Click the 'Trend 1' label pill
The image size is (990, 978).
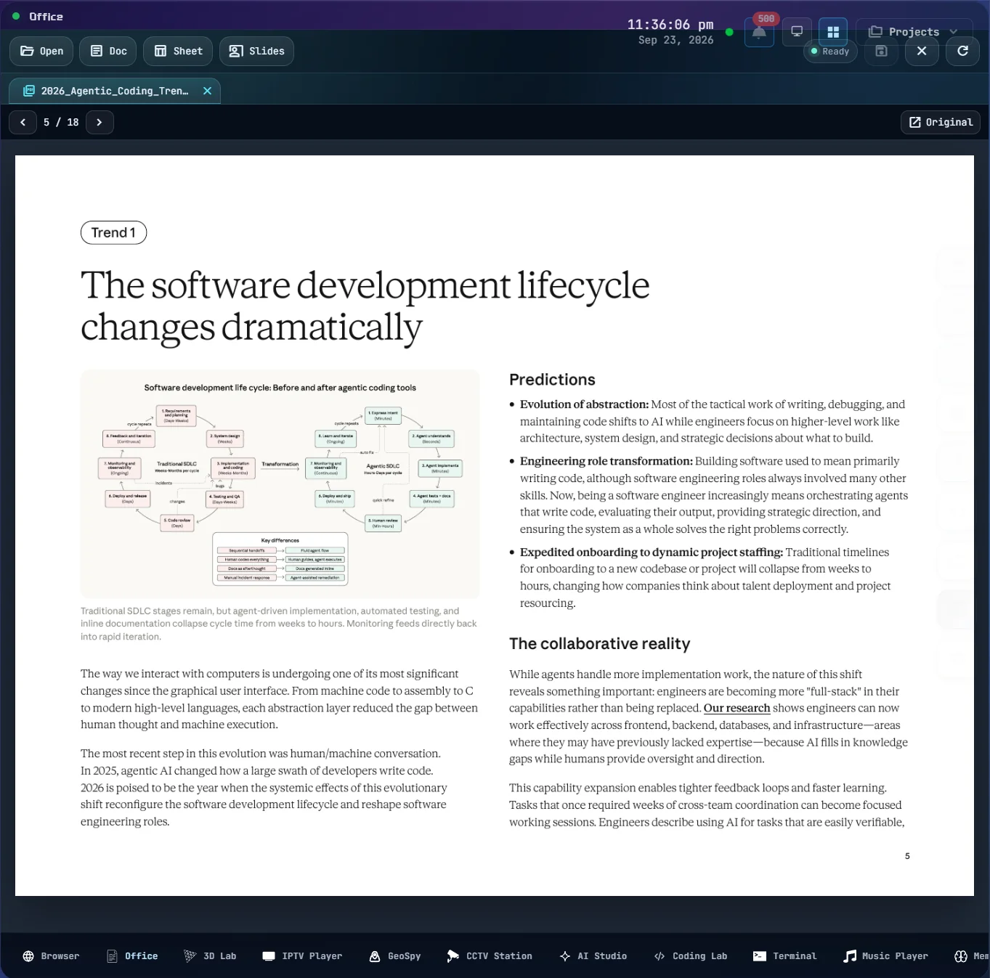[113, 232]
